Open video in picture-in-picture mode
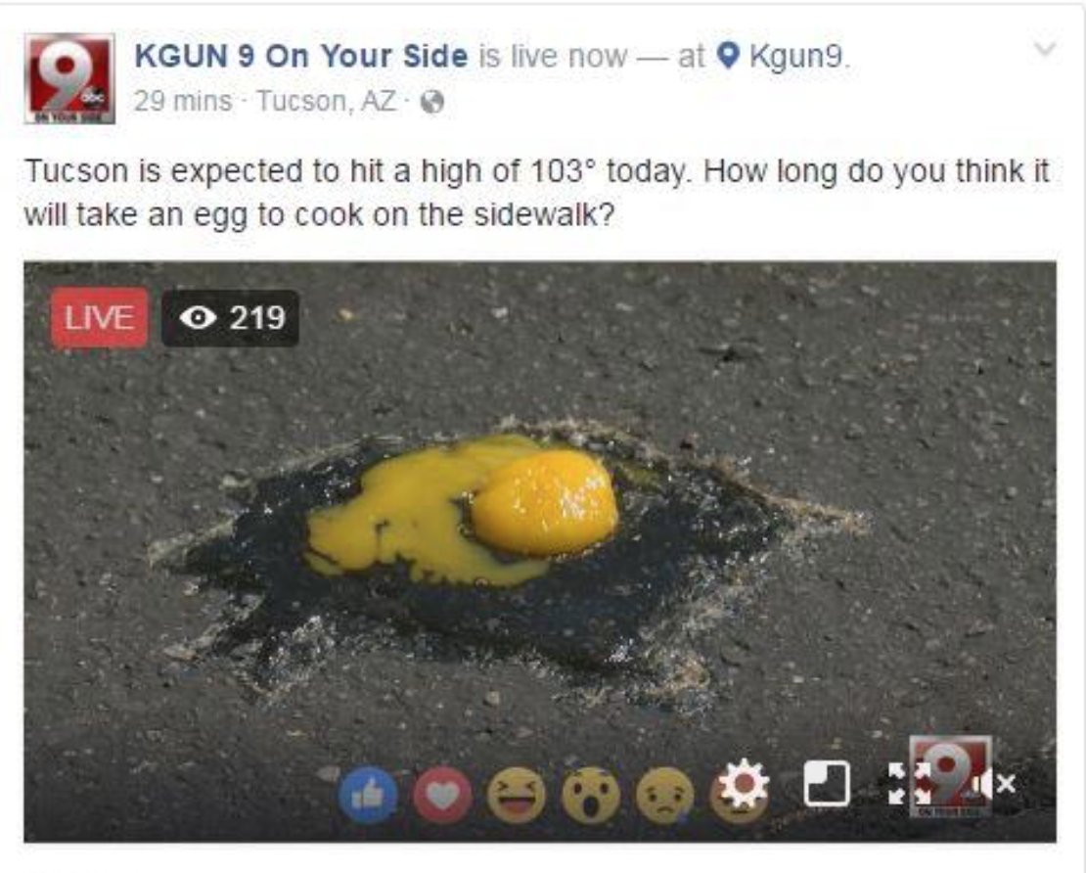 (x=827, y=784)
